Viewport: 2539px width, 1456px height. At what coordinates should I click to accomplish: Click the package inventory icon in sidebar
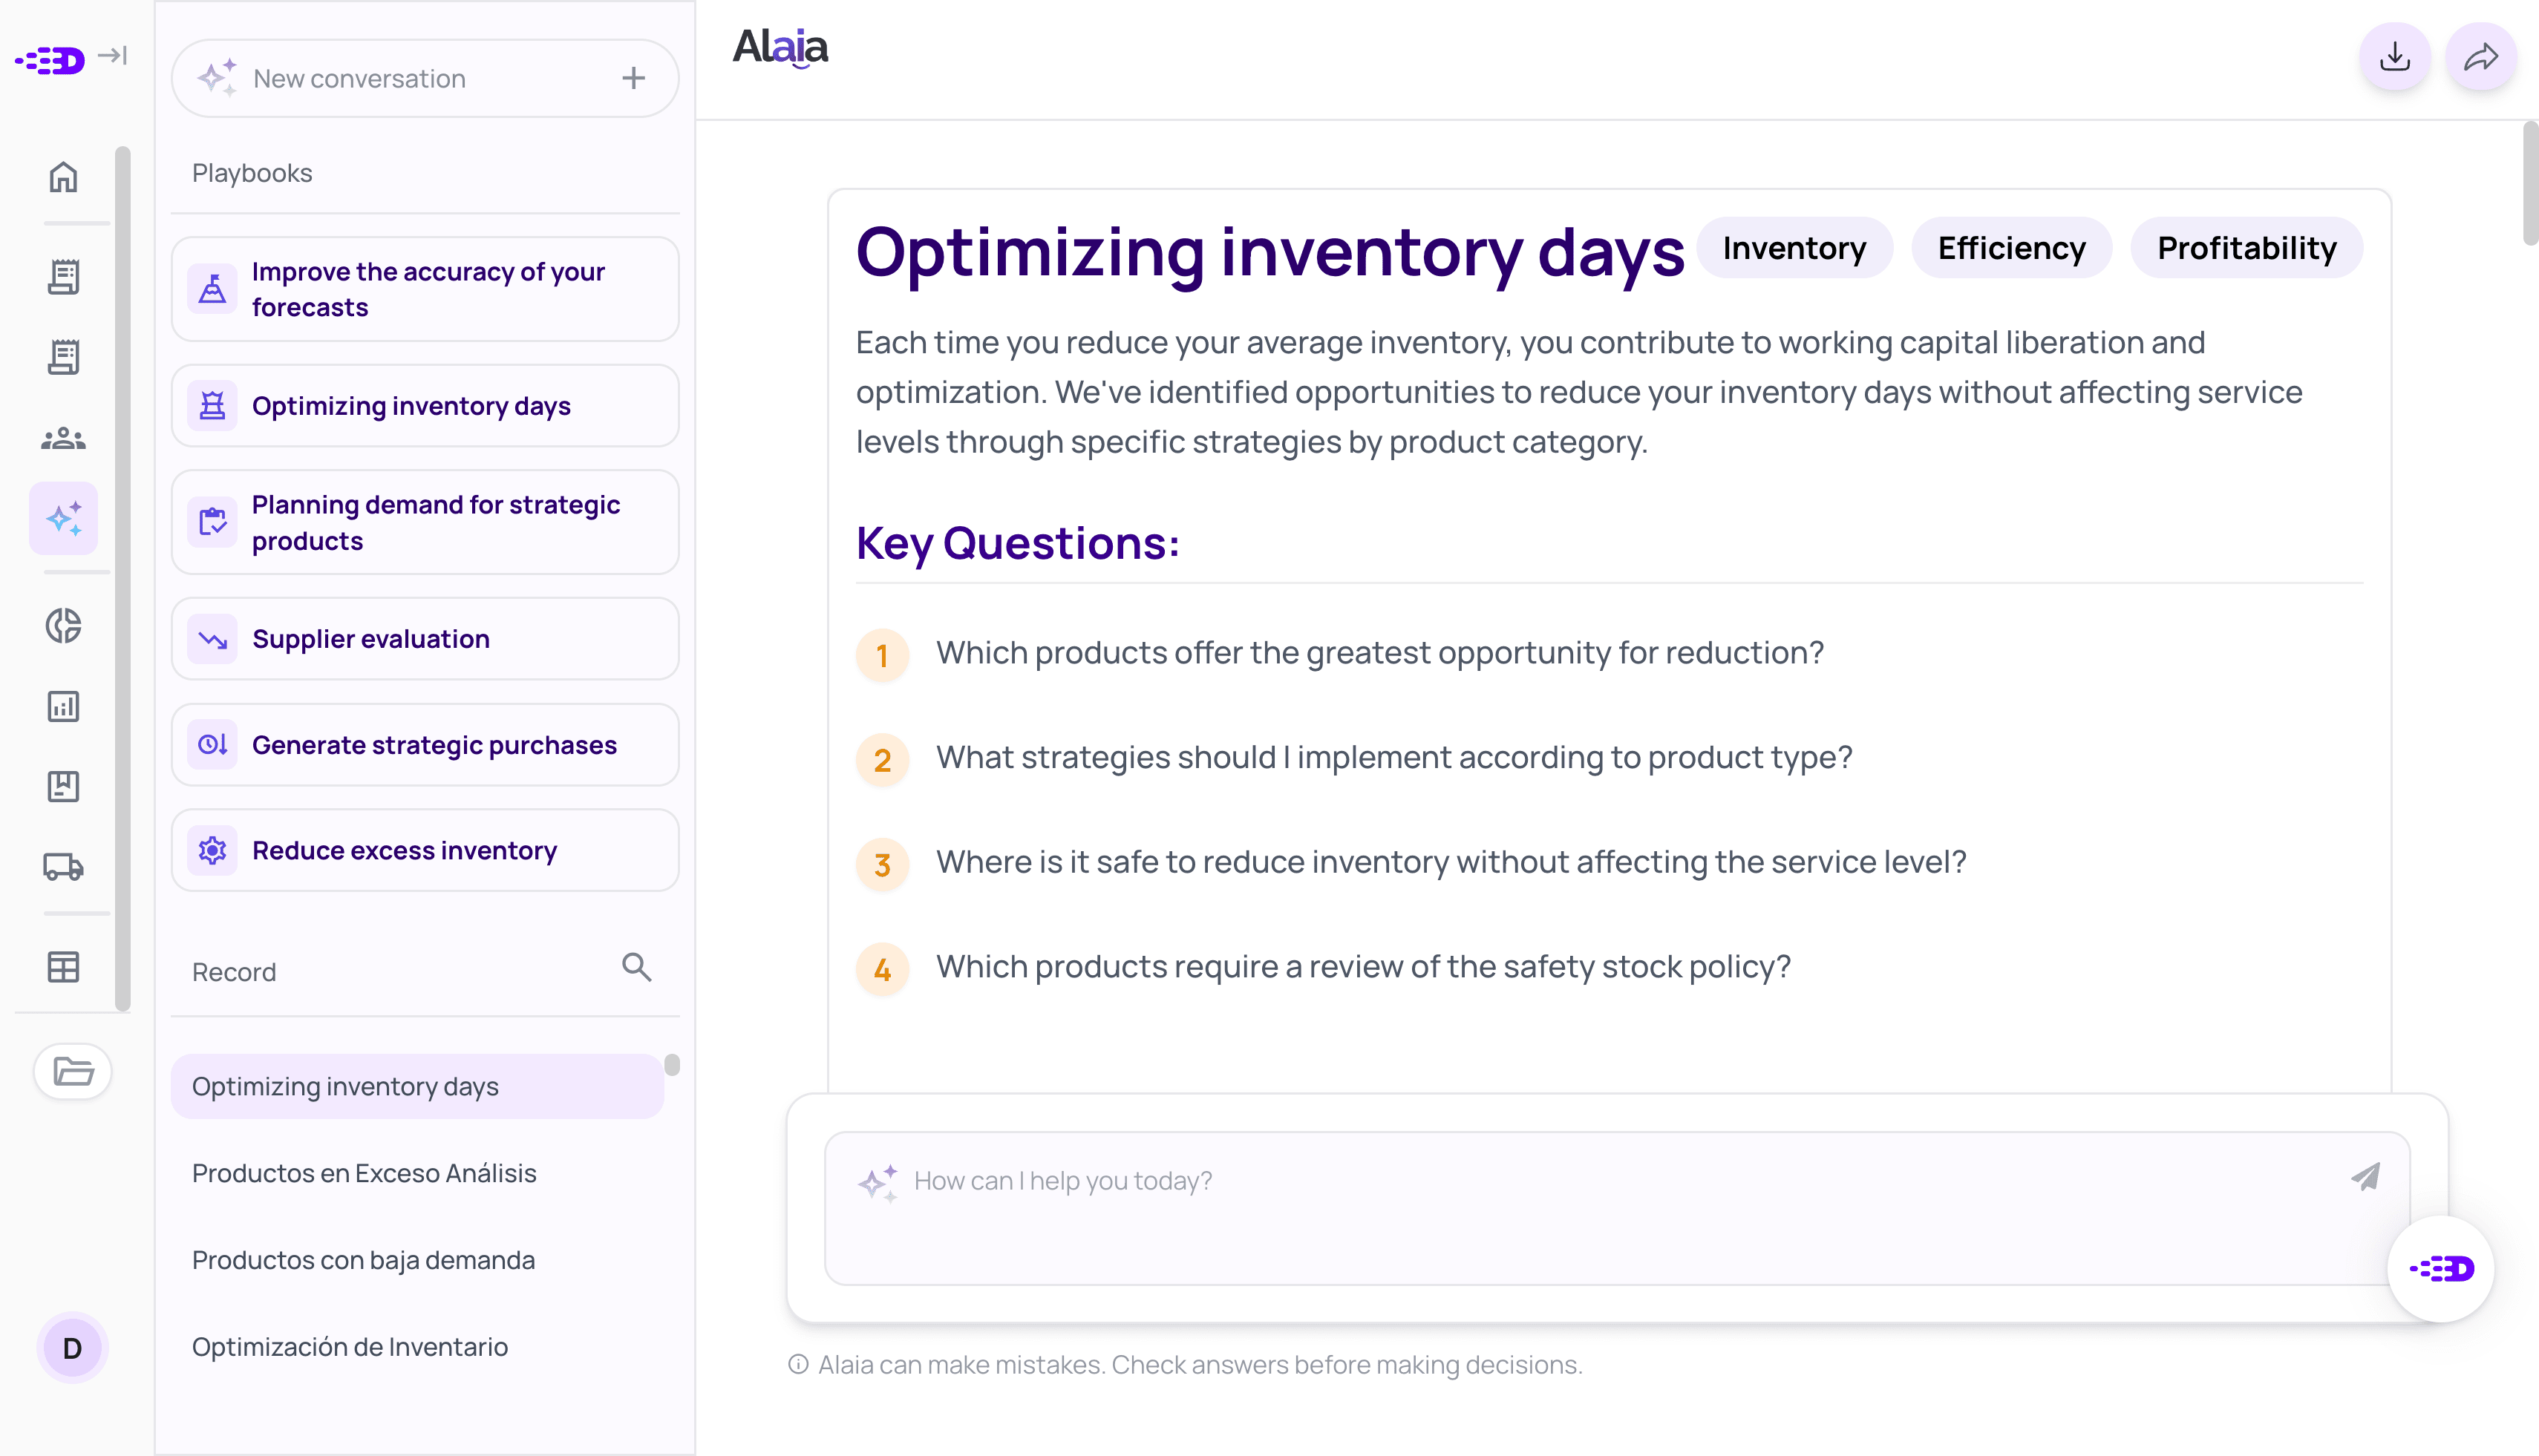click(x=63, y=786)
